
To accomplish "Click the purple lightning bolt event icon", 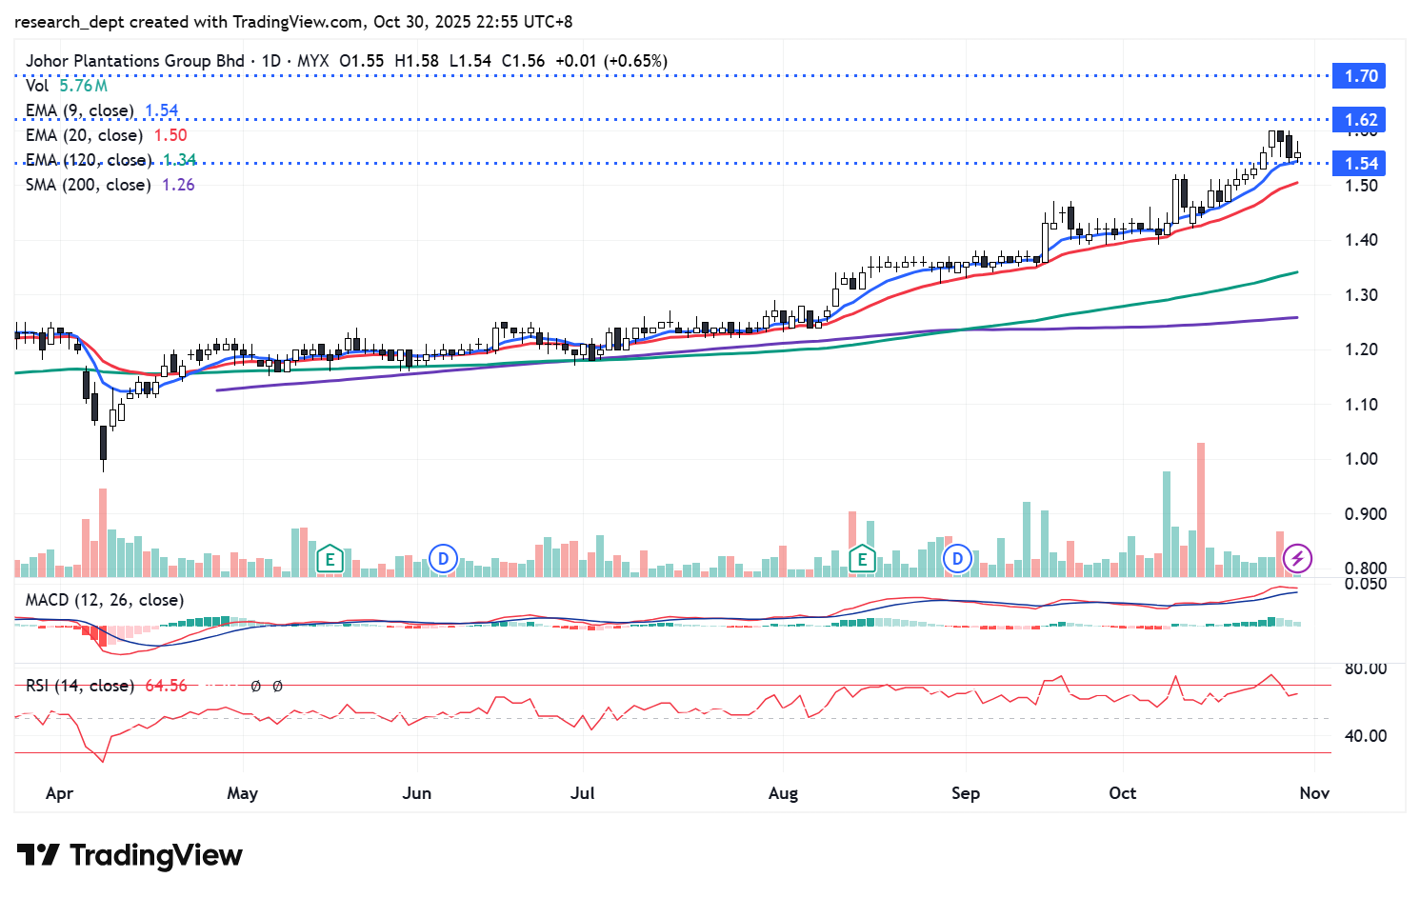I will (x=1297, y=559).
